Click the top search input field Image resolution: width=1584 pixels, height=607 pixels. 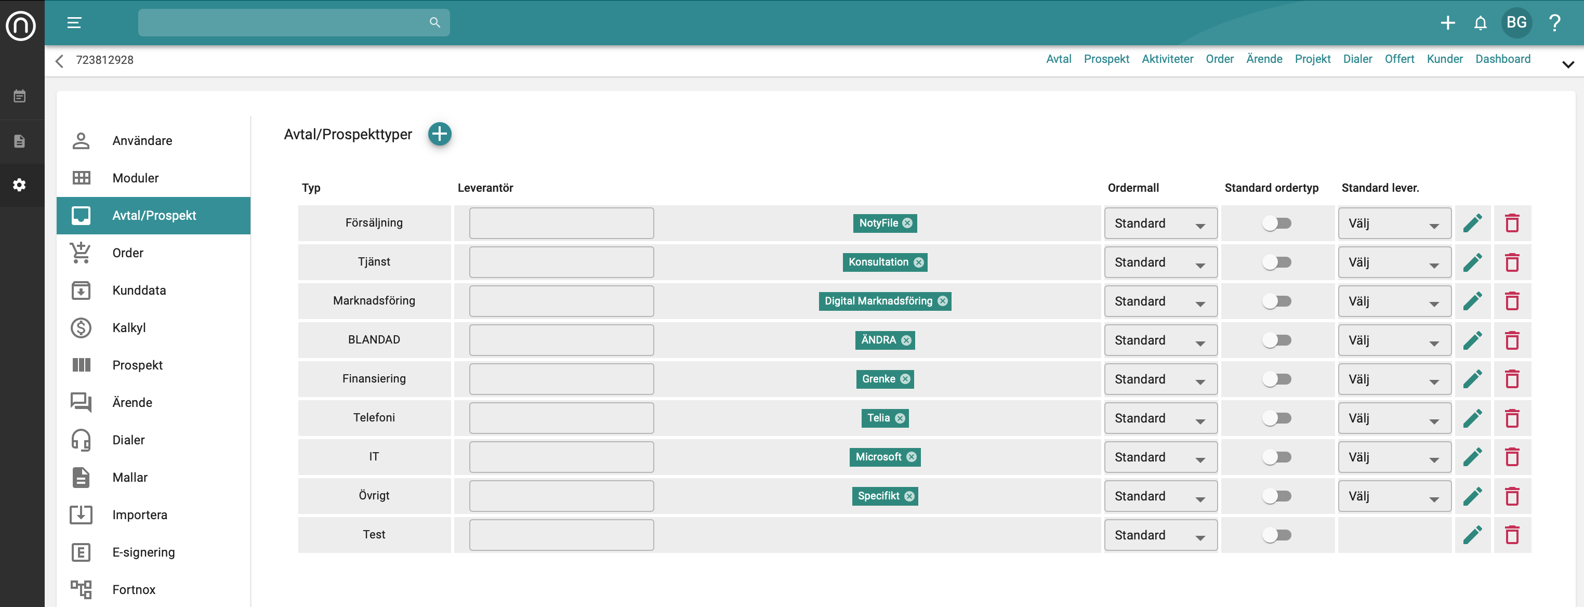pyautogui.click(x=293, y=23)
